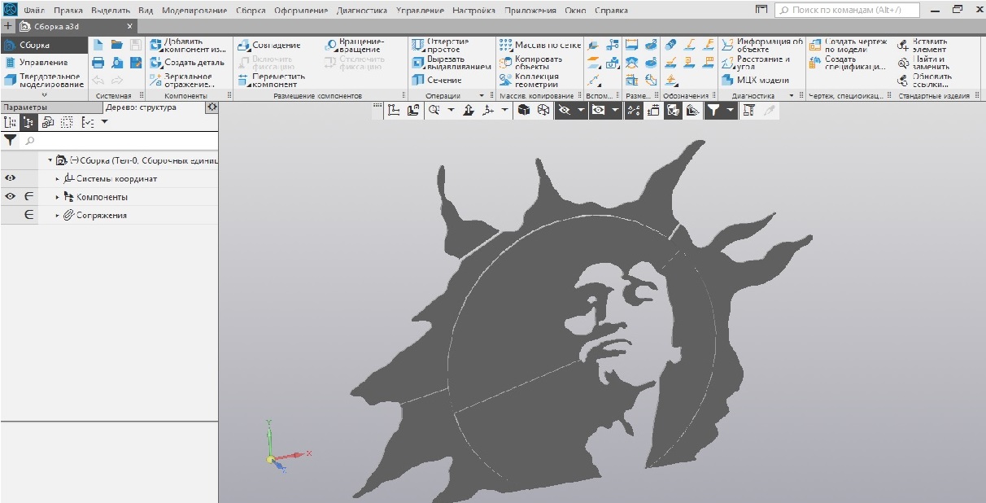Collapse the Сборка root tree node
The height and width of the screenshot is (503, 986).
click(x=50, y=160)
